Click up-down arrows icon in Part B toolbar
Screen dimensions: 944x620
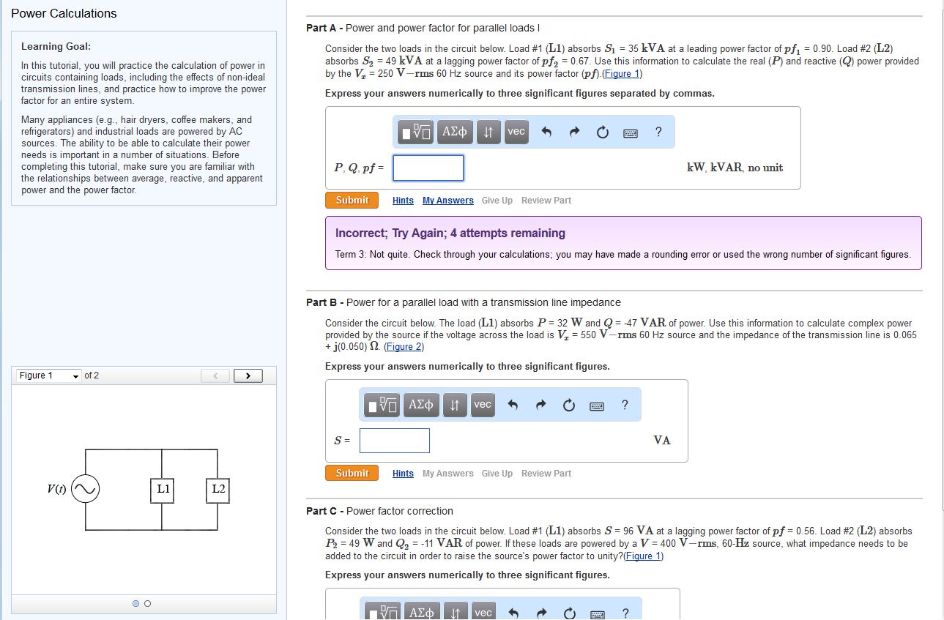point(455,405)
